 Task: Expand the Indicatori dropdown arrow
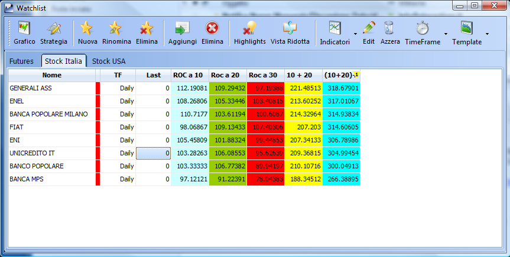point(355,34)
